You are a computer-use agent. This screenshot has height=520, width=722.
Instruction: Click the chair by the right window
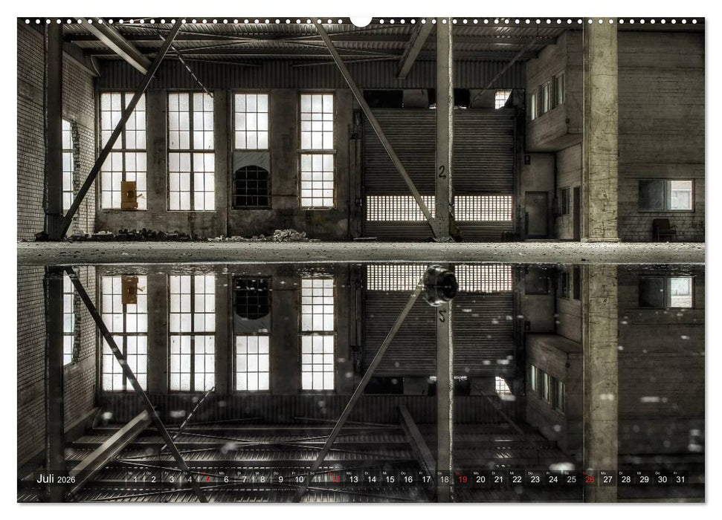[x=663, y=230]
